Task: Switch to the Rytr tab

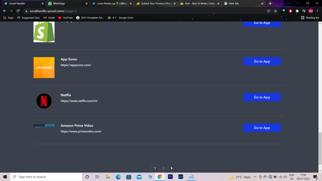Action: click(200, 4)
